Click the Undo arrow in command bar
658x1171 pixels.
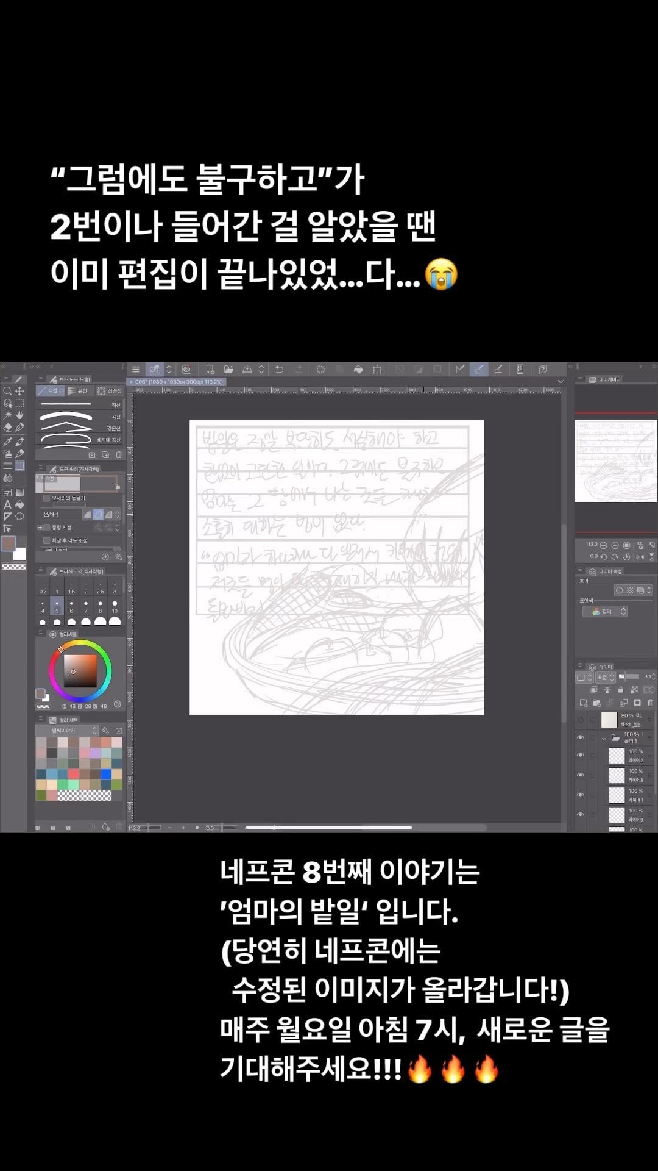click(279, 369)
